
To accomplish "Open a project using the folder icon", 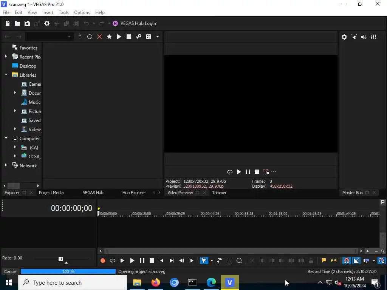I will [17, 23].
